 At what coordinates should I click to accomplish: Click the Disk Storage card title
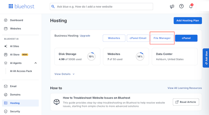(x=67, y=54)
